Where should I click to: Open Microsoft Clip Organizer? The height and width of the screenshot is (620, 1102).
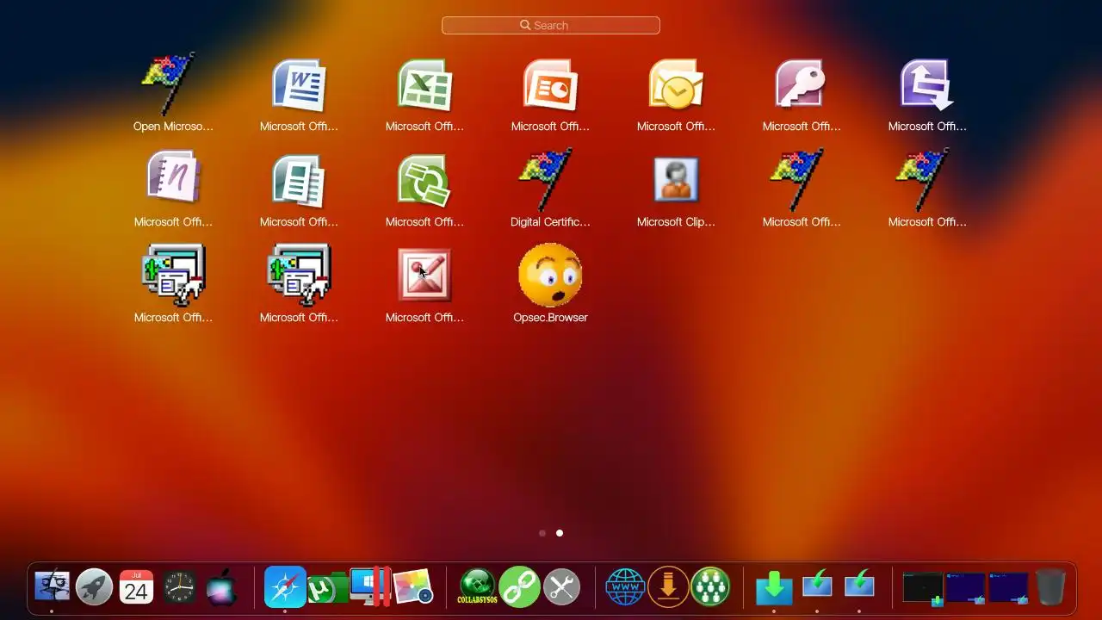[676, 180]
